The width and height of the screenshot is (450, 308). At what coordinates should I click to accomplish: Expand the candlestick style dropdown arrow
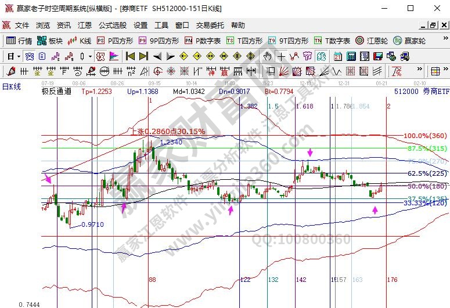click(90, 56)
